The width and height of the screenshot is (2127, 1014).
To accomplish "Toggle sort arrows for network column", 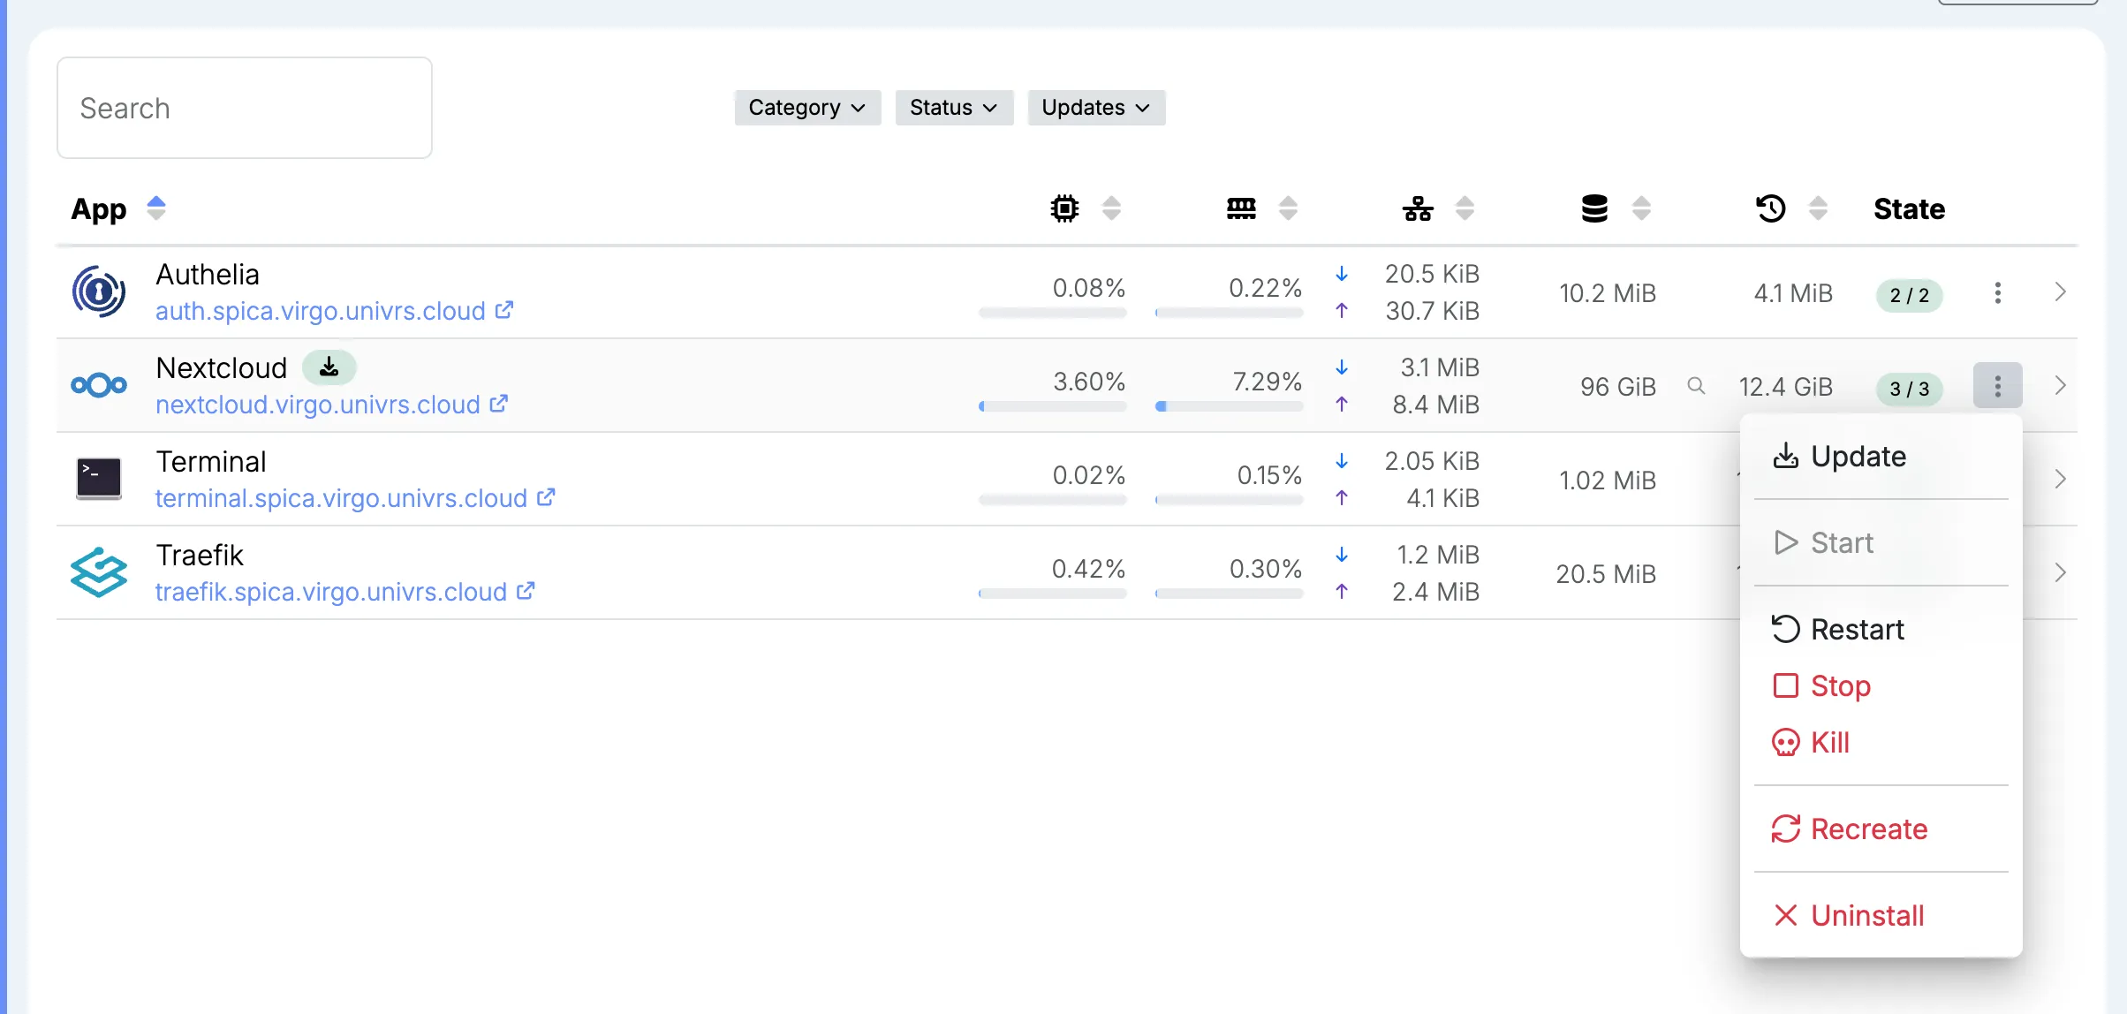I will pos(1465,208).
